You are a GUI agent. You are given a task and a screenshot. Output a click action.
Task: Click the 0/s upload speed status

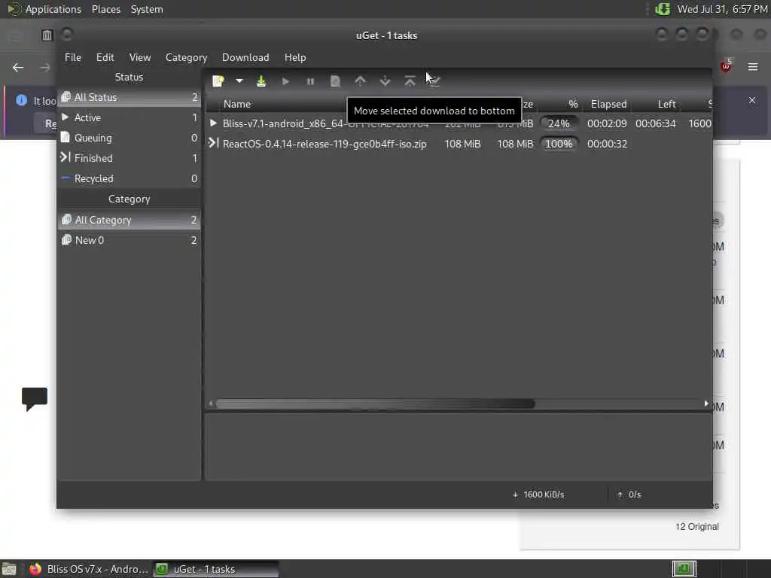point(629,494)
